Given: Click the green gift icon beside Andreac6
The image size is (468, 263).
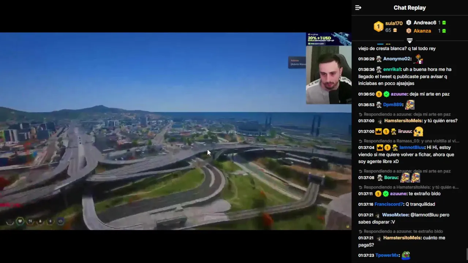Looking at the screenshot, I should tap(444, 23).
